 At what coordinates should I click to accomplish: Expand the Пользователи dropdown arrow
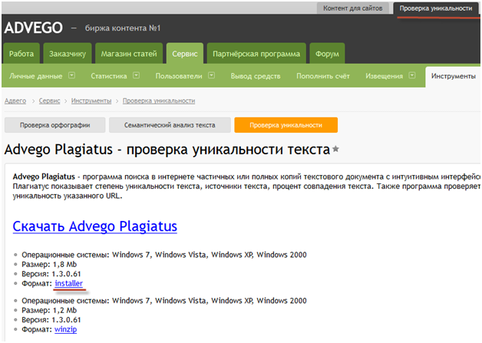point(212,75)
